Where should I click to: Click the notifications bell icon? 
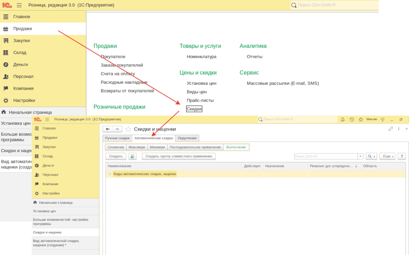click(342, 120)
